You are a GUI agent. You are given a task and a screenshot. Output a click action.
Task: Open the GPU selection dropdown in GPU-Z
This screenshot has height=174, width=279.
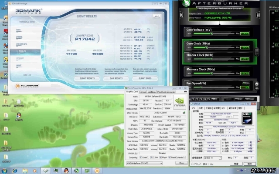pyautogui.click(x=144, y=163)
